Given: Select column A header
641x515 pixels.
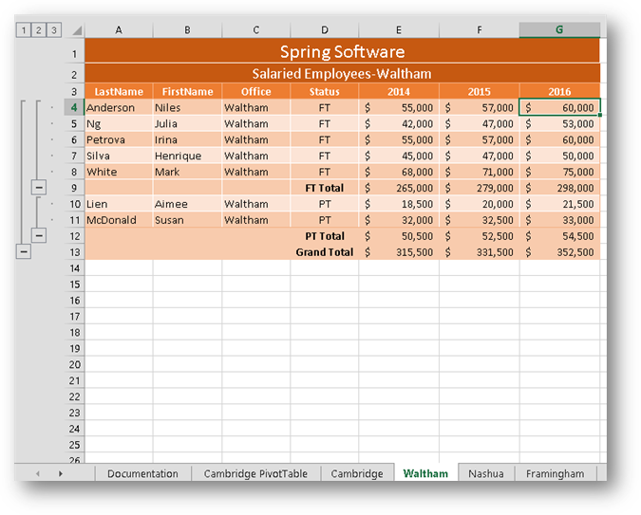Looking at the screenshot, I should coord(119,29).
